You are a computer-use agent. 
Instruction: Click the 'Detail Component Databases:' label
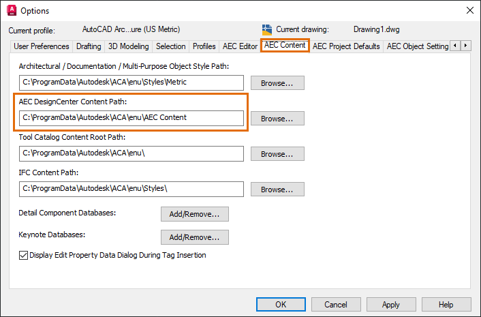pyautogui.click(x=67, y=213)
